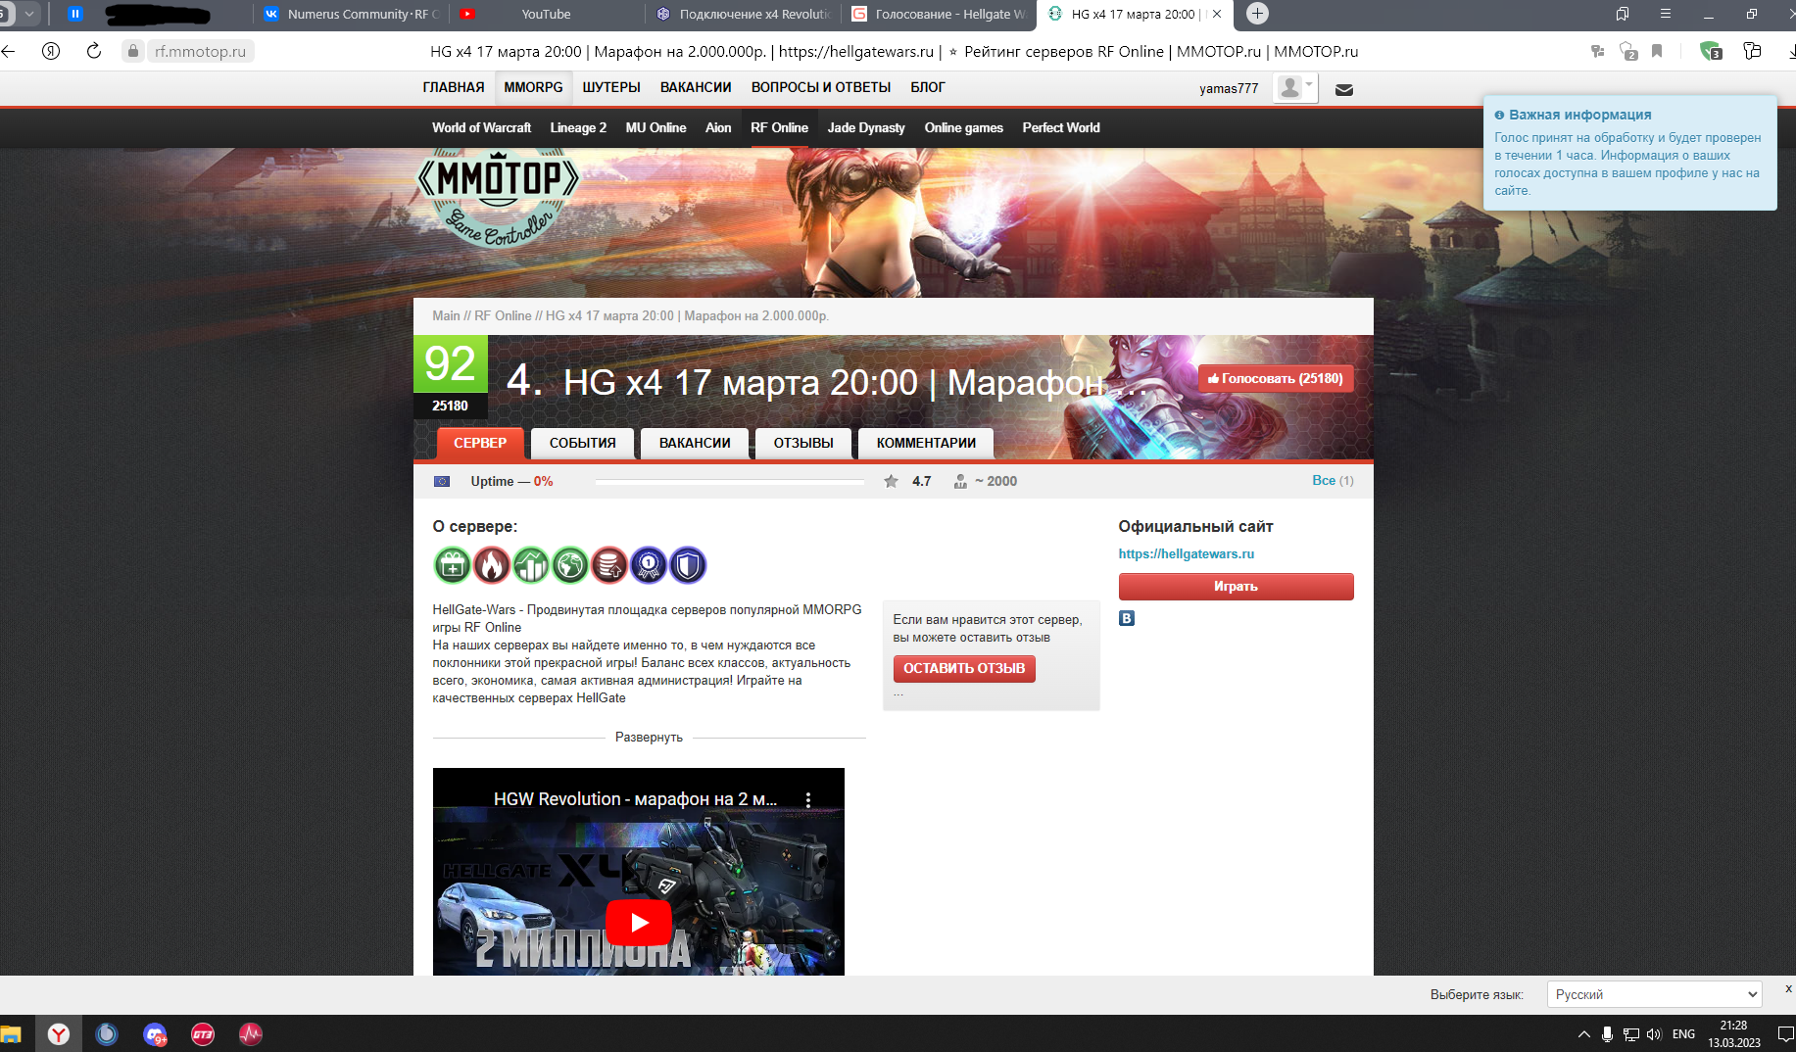This screenshot has height=1052, width=1796.
Task: Switch to the YouTube tab
Action: point(546,14)
